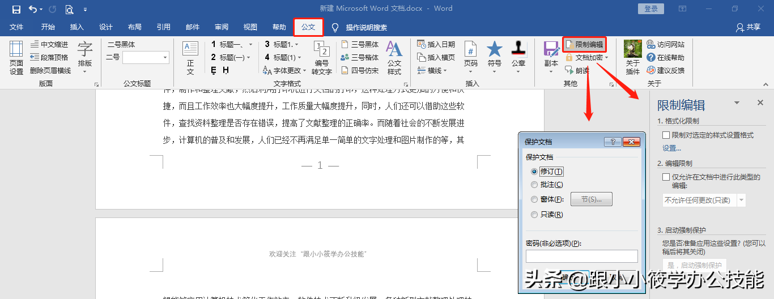Check 限制对选定的样式设置格式 checkbox

point(666,135)
